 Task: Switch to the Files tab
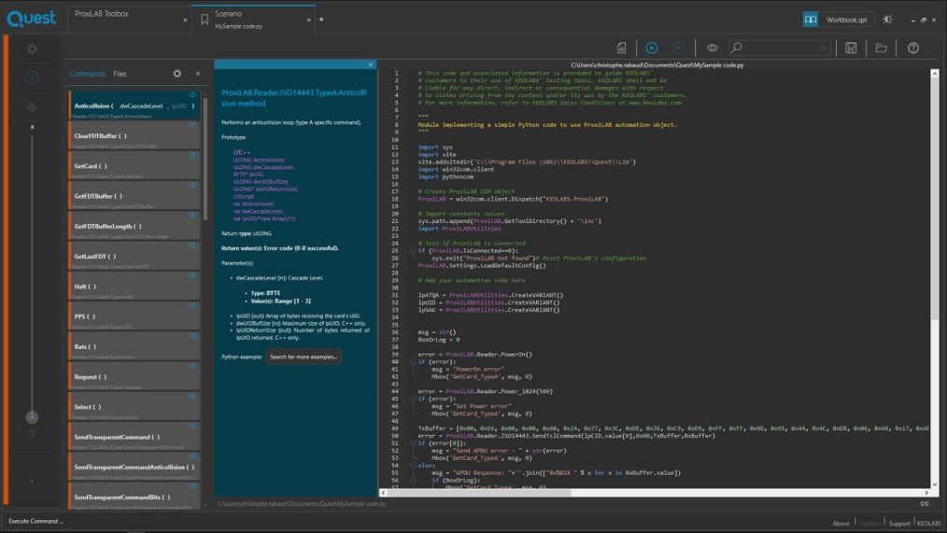120,74
